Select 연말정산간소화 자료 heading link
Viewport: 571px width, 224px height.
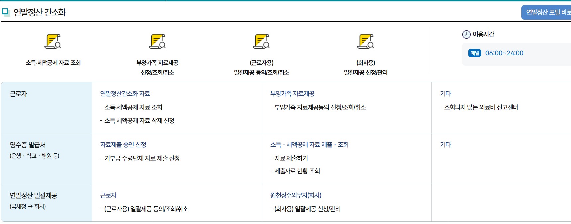pyautogui.click(x=125, y=94)
